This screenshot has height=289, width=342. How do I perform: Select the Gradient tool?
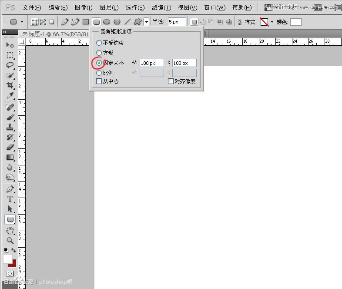pyautogui.click(x=10, y=157)
